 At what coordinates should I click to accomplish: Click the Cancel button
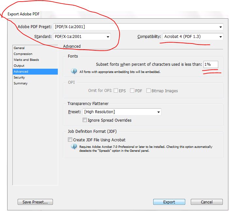[207, 202]
